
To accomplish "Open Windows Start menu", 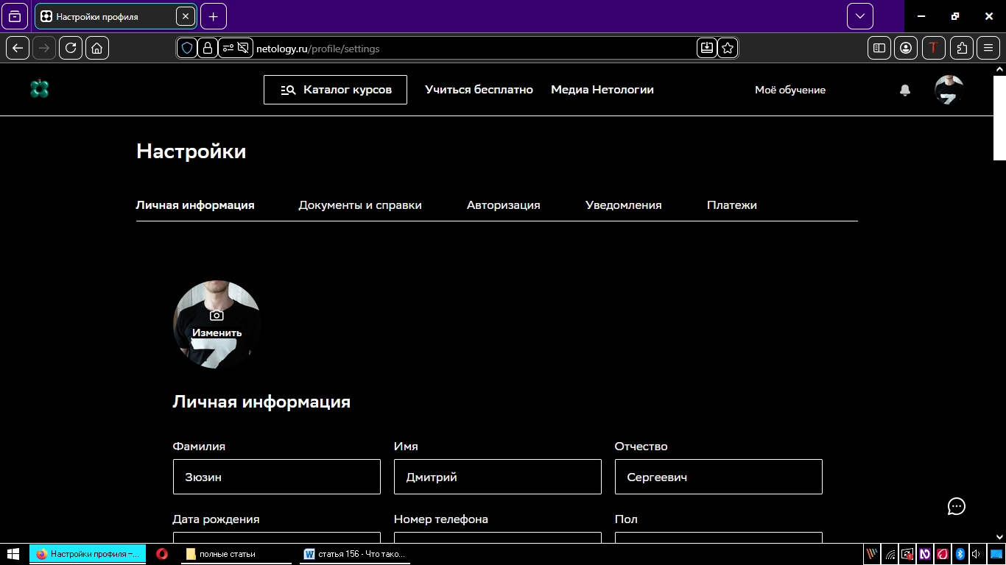I will pos(13,554).
